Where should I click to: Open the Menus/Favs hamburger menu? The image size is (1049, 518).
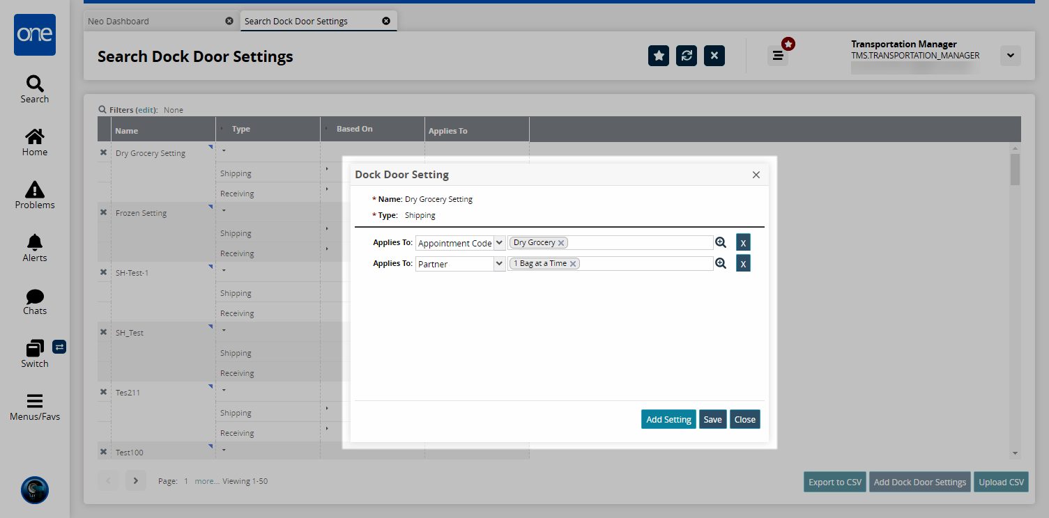pos(34,401)
